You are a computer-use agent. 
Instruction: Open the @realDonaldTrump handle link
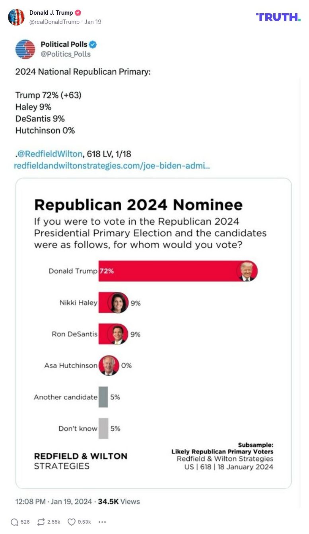tap(54, 22)
